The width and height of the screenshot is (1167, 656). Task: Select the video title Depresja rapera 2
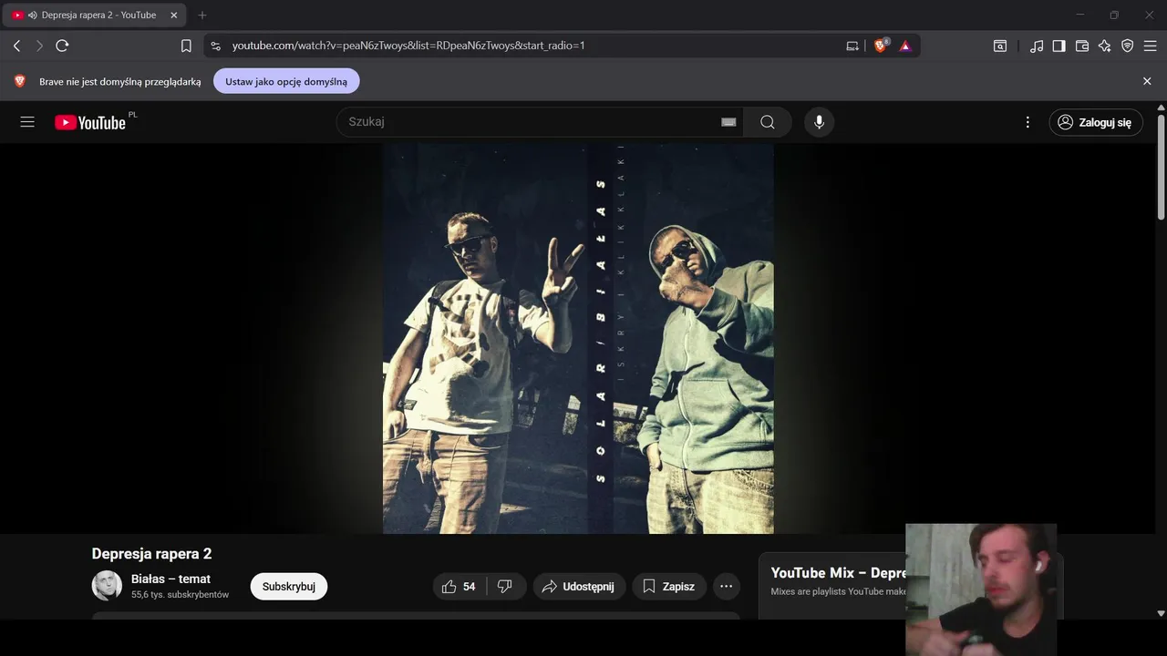(x=151, y=554)
